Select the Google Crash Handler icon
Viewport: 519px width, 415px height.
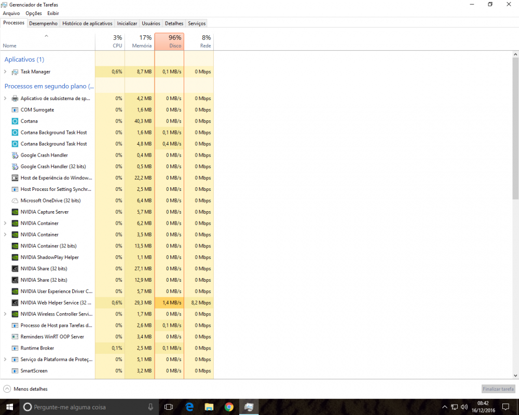15,155
